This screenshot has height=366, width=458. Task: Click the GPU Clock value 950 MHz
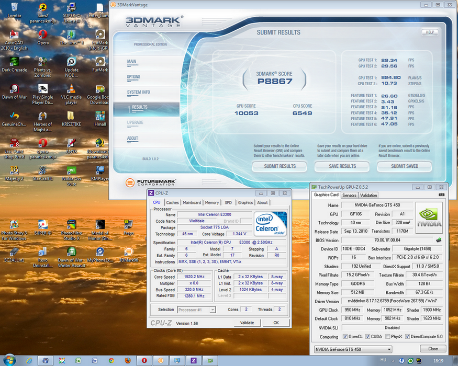pos(352,310)
